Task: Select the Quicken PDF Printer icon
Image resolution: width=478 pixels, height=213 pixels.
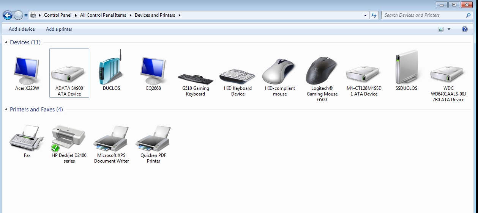Action: click(153, 138)
